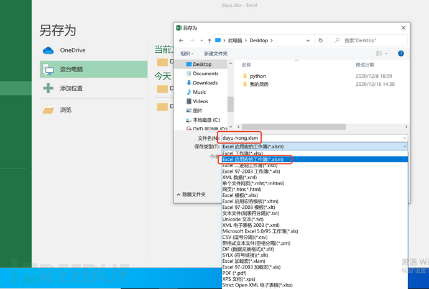The image size is (429, 289).
Task: Choose 网页(*.htm;*.html) type
Action: pyautogui.click(x=315, y=190)
